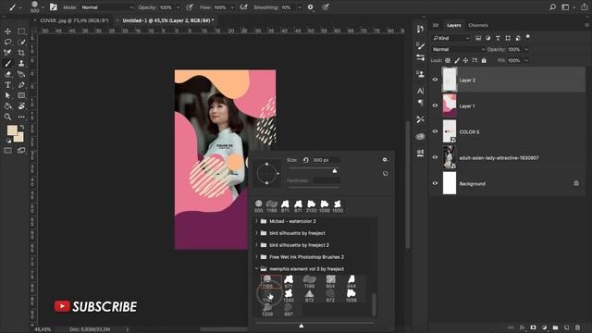This screenshot has width=592, height=333.
Task: Create new group folder icon
Action: click(x=555, y=327)
